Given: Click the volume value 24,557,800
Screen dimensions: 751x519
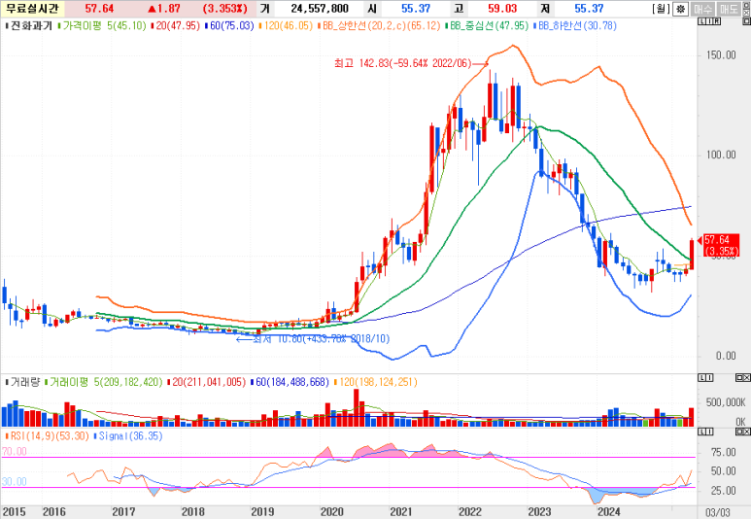Looking at the screenshot, I should click(320, 9).
